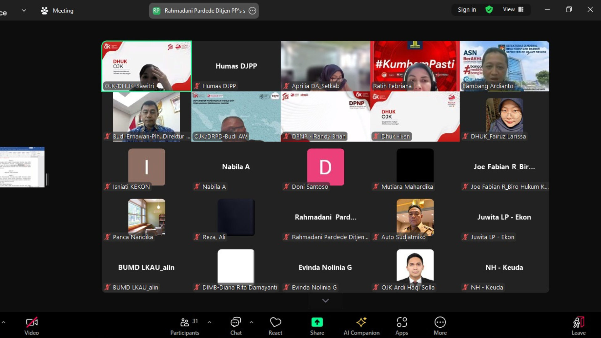Open Meeting info at top left
This screenshot has height=338, width=601.
pos(57,11)
